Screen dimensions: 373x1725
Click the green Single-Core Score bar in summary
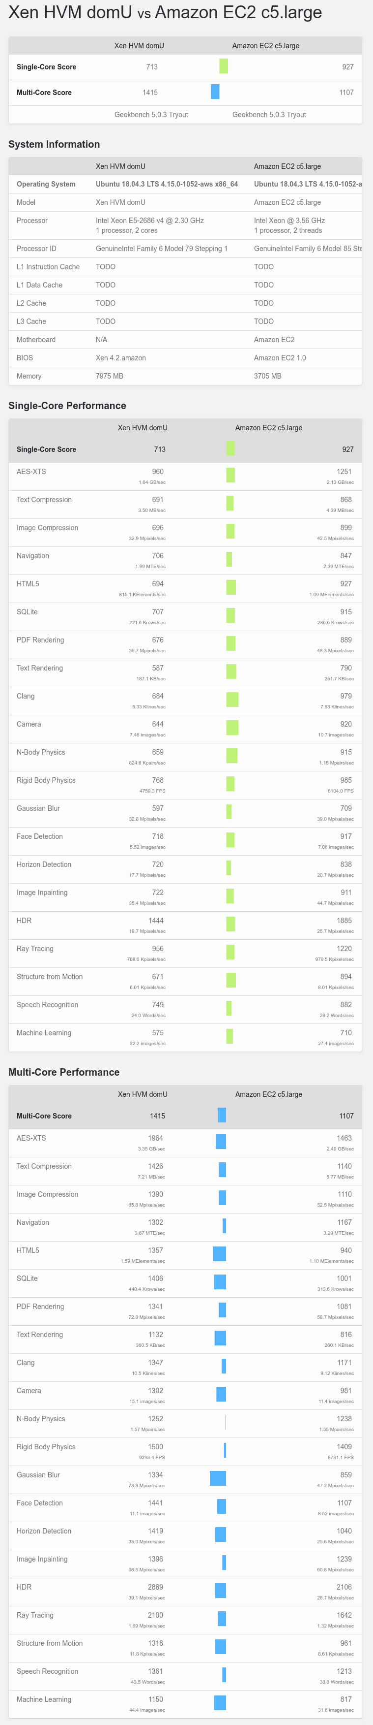pyautogui.click(x=223, y=66)
